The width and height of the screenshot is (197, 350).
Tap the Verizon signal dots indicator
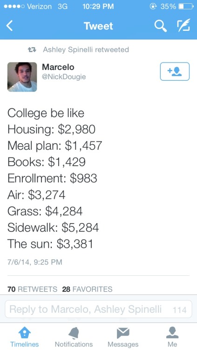coord(14,7)
